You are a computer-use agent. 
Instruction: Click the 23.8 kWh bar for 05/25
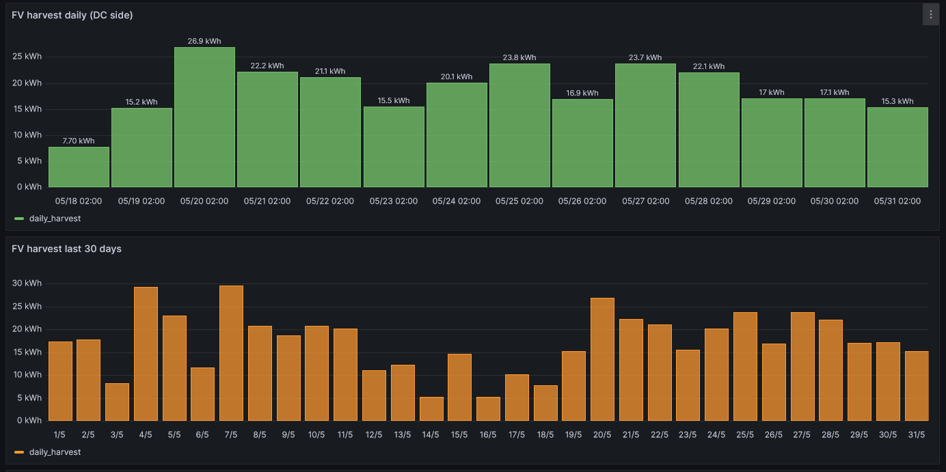coord(519,125)
